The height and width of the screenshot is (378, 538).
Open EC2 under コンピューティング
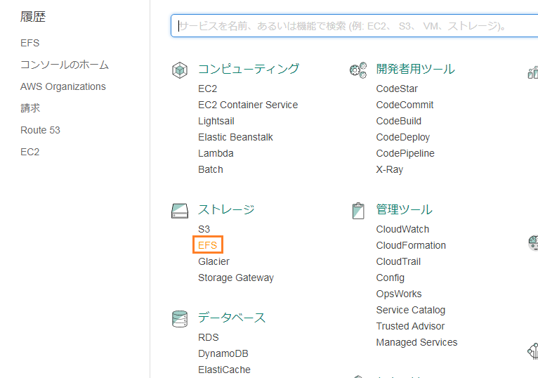click(208, 89)
